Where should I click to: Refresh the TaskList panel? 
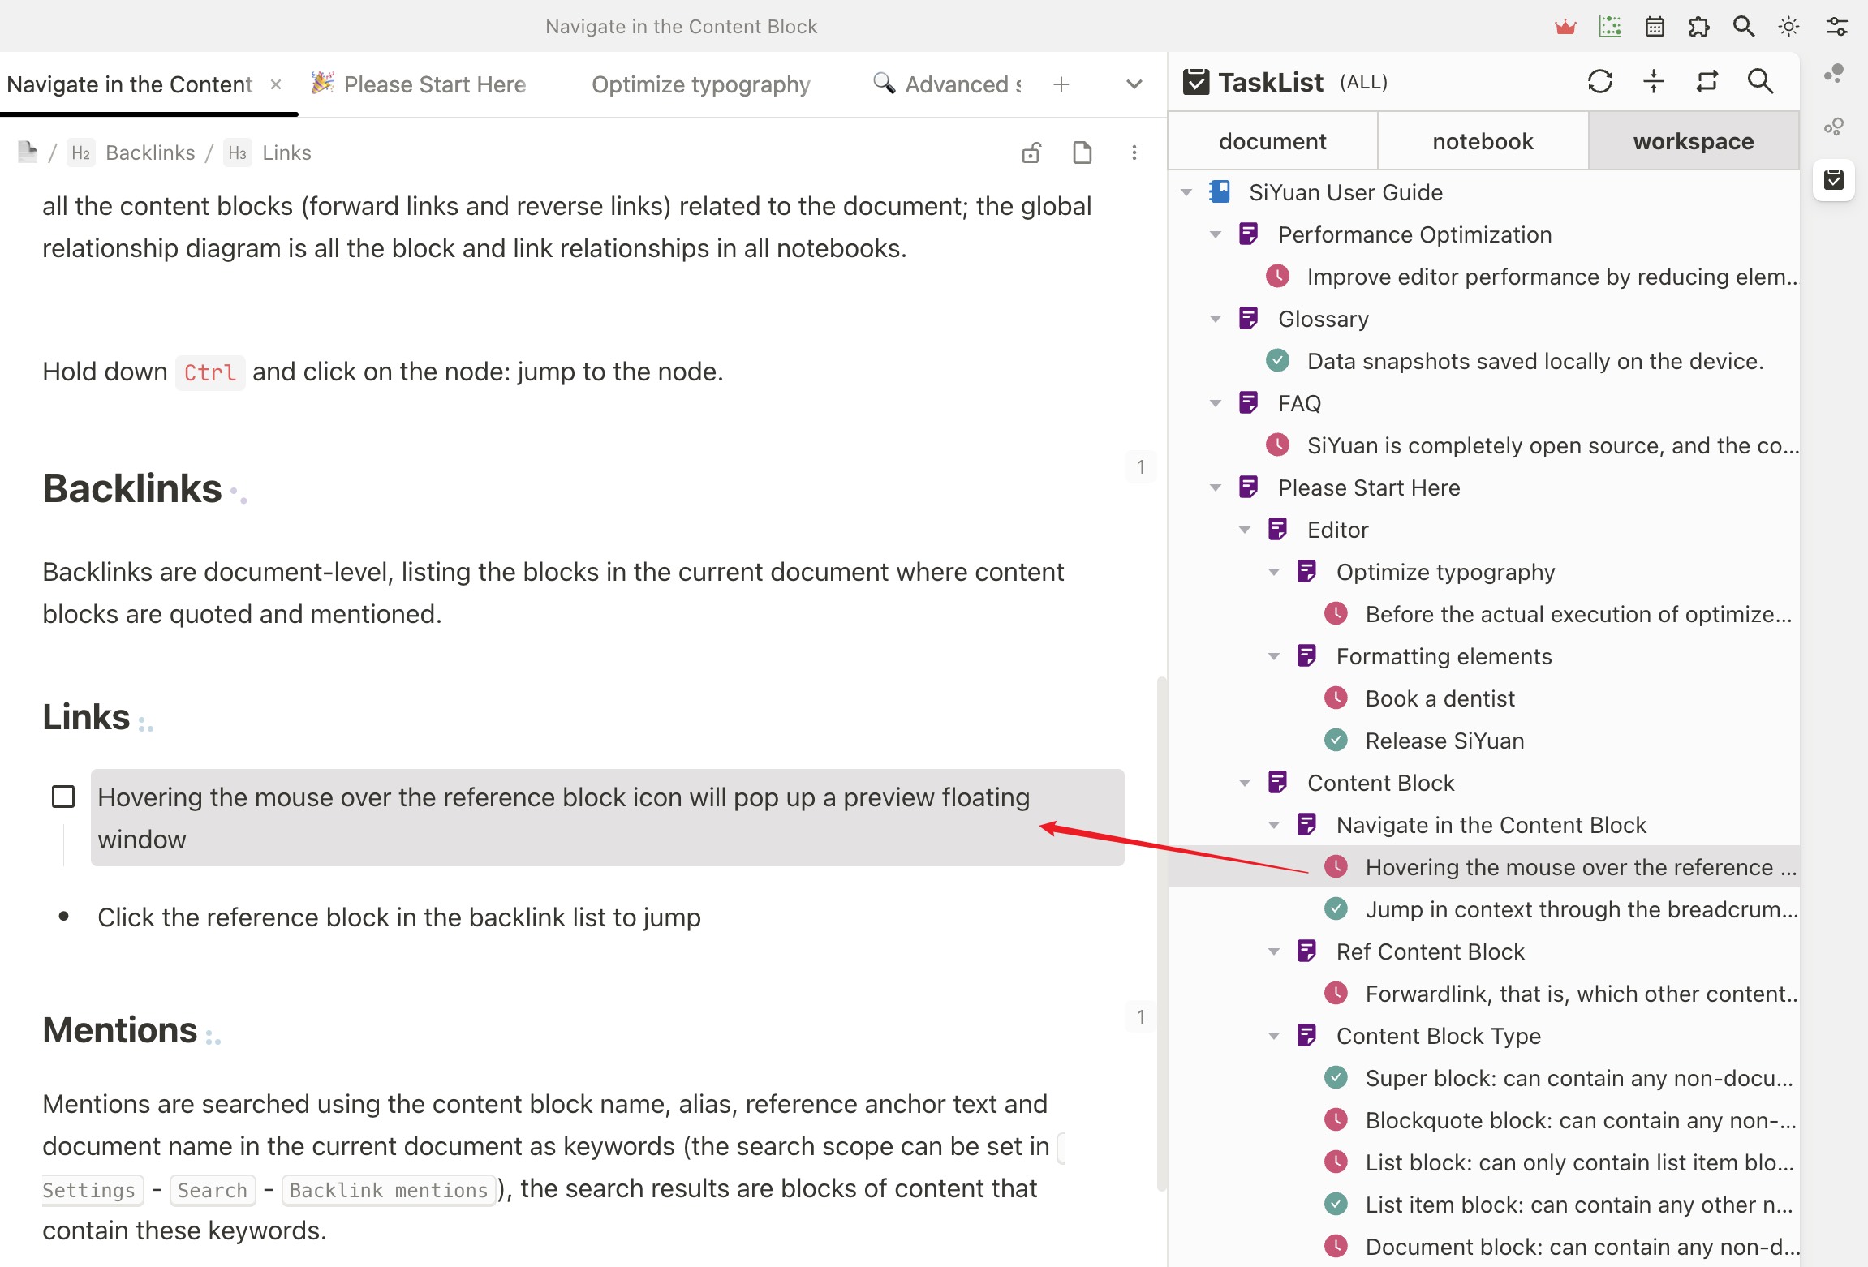pyautogui.click(x=1600, y=81)
